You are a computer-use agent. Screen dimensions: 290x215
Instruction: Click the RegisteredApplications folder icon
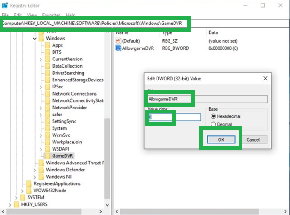point(29,183)
